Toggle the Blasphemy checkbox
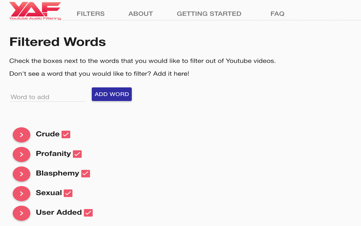Screen dimensions: 361x226 (86, 173)
